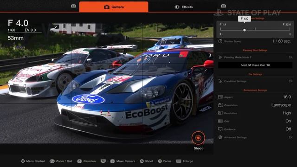Click the Zoom / Roll hint label
The width and height of the screenshot is (297, 167).
pyautogui.click(x=64, y=161)
